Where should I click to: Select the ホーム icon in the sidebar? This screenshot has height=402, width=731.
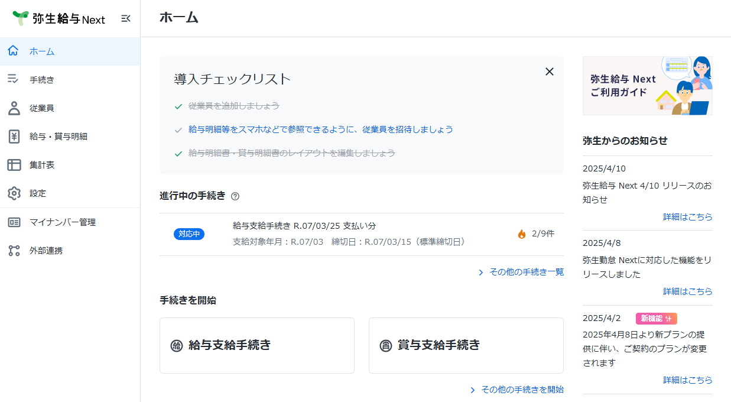tap(13, 51)
